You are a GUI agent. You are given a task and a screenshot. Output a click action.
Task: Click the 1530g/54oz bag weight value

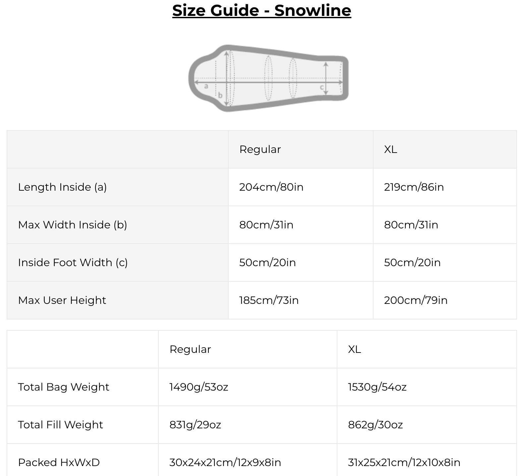[377, 387]
